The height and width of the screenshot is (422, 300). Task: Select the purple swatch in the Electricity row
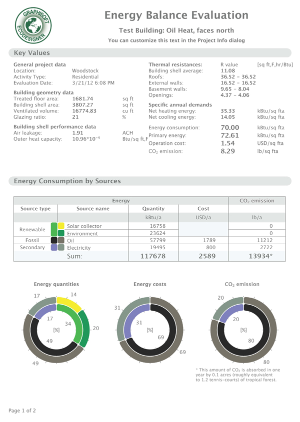[54, 247]
